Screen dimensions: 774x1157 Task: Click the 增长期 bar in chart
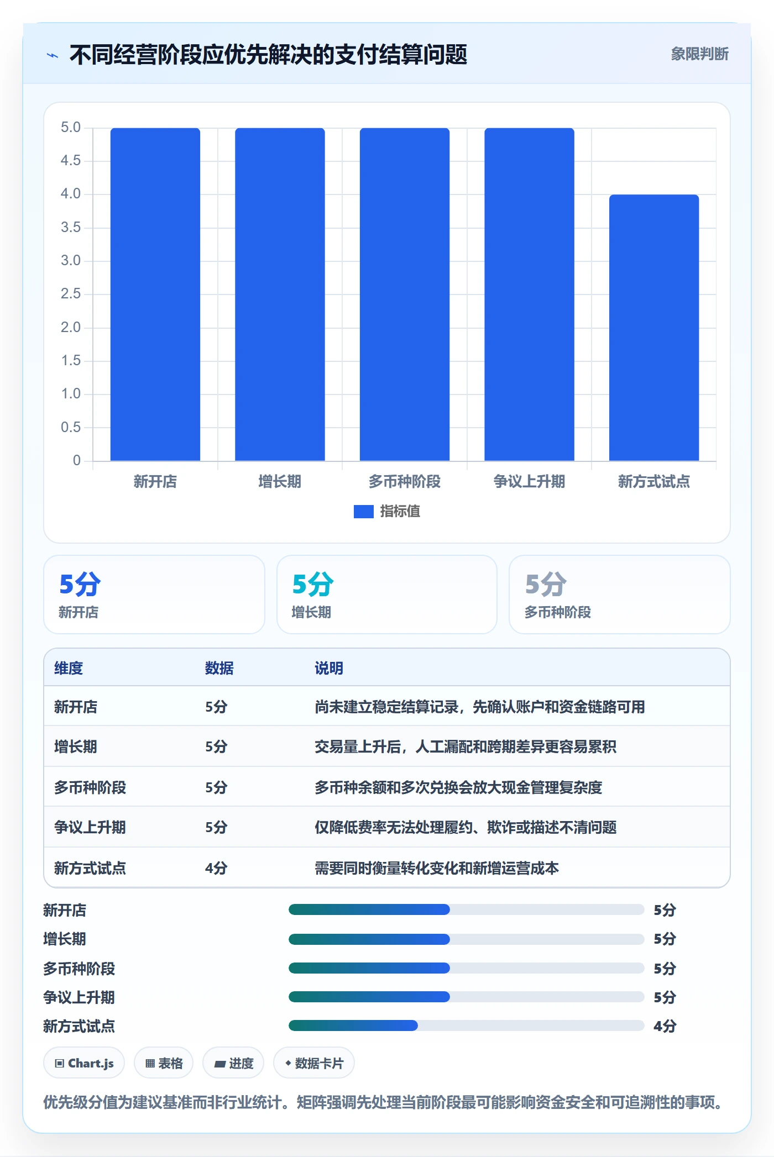click(280, 294)
